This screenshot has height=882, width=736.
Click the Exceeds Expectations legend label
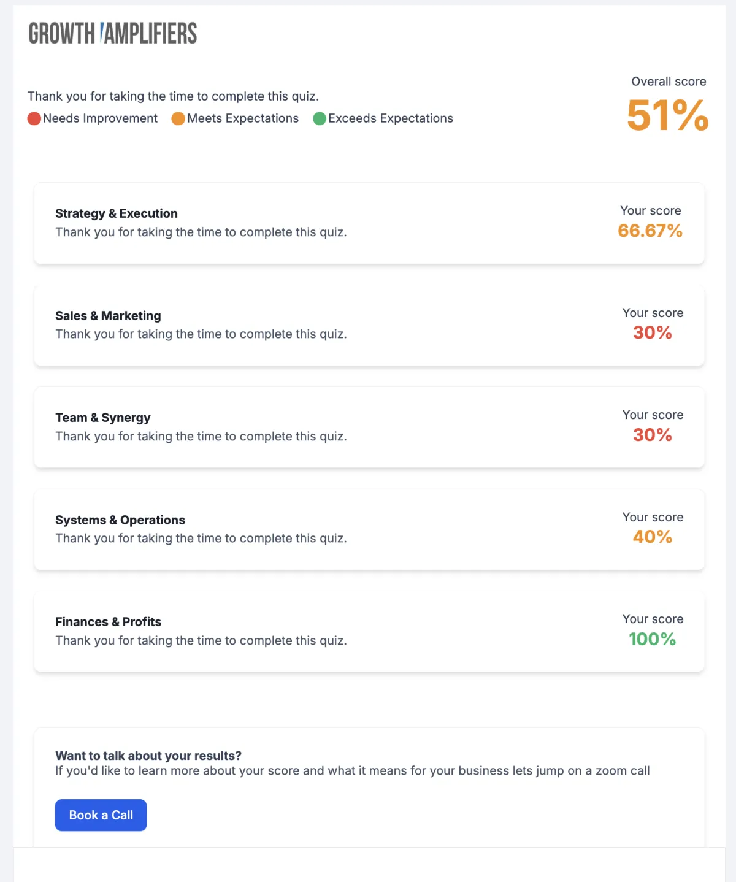click(391, 118)
